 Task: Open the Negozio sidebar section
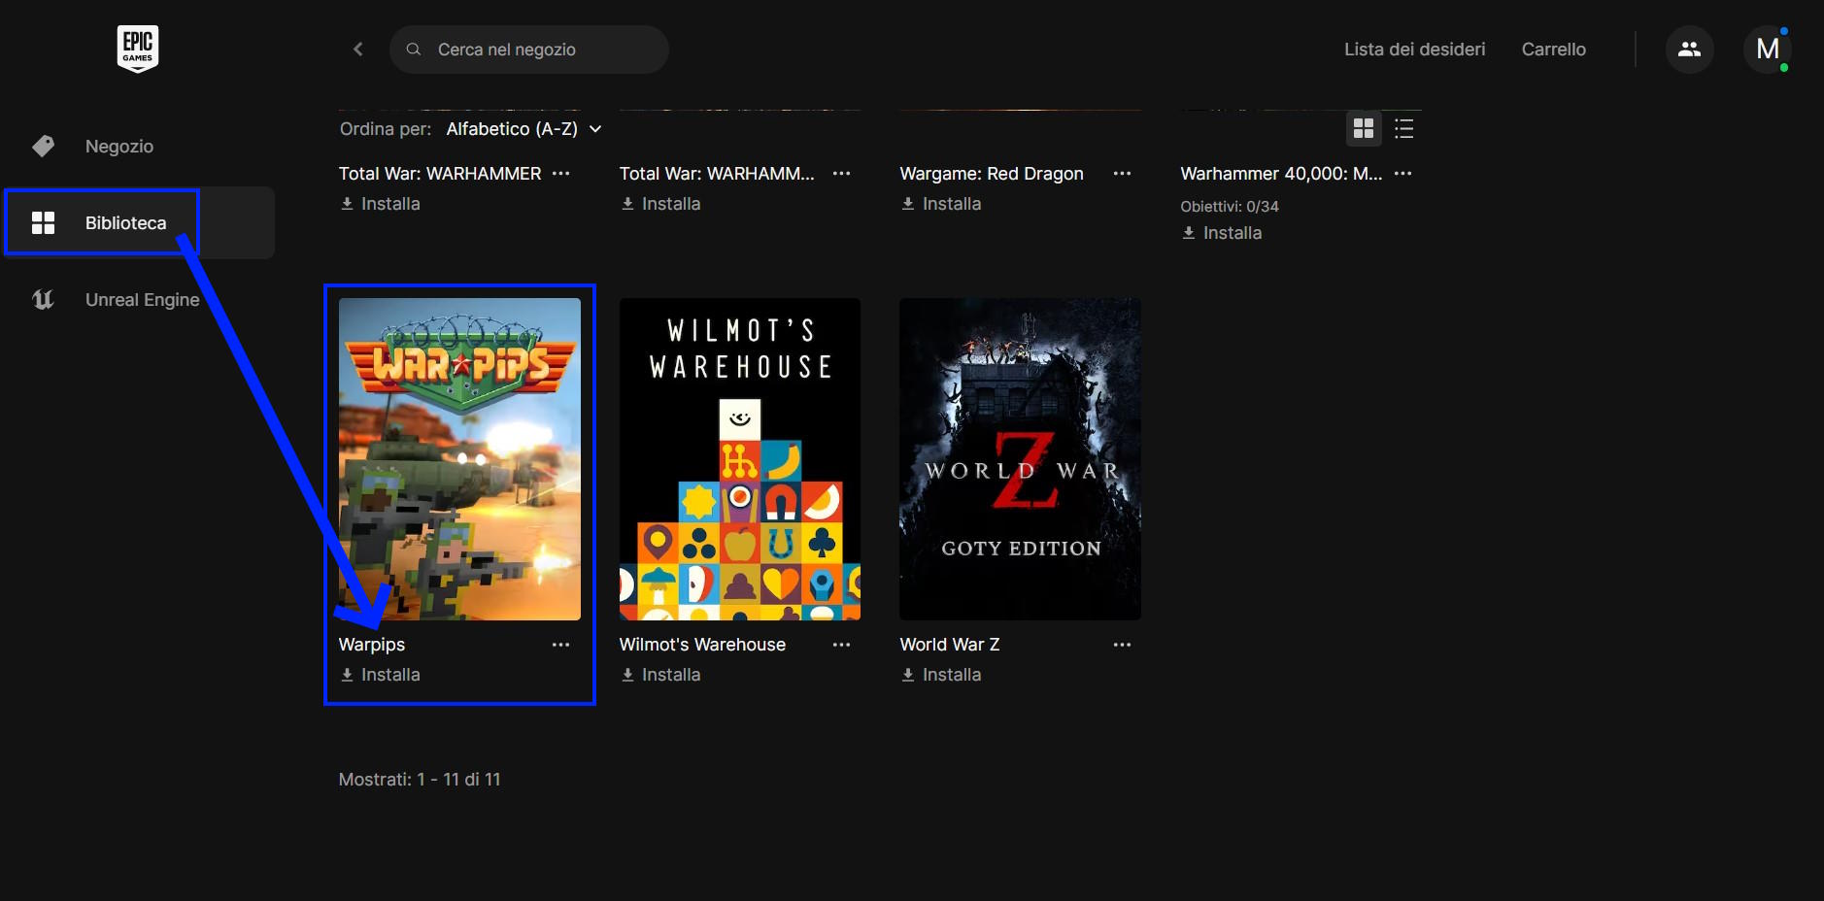pyautogui.click(x=118, y=147)
